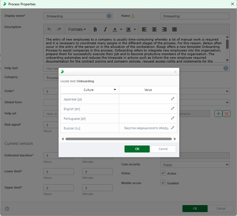237x216 pixels.
Task: Click the dialog horizontal scrollbar thumb
Action: [119, 139]
